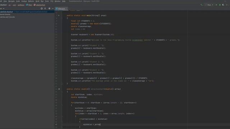Open the Code menu
Screen dimensions: 230x129
pos(18,1)
